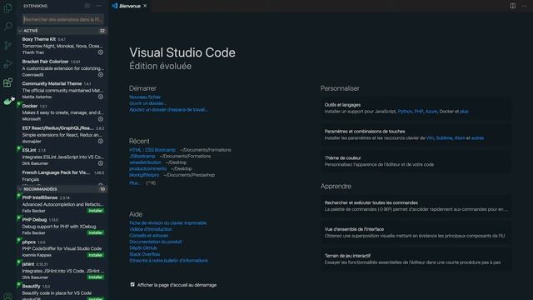Switch to the Bienvenue tab

coord(130,6)
